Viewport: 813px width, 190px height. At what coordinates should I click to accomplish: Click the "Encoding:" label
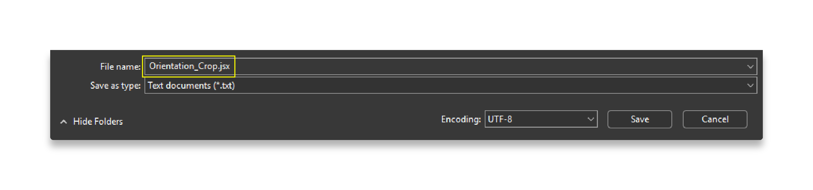point(461,119)
